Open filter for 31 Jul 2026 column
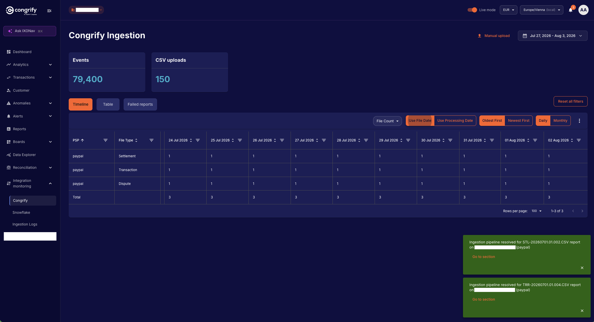Viewport: 594px width, 322px height. click(x=492, y=140)
